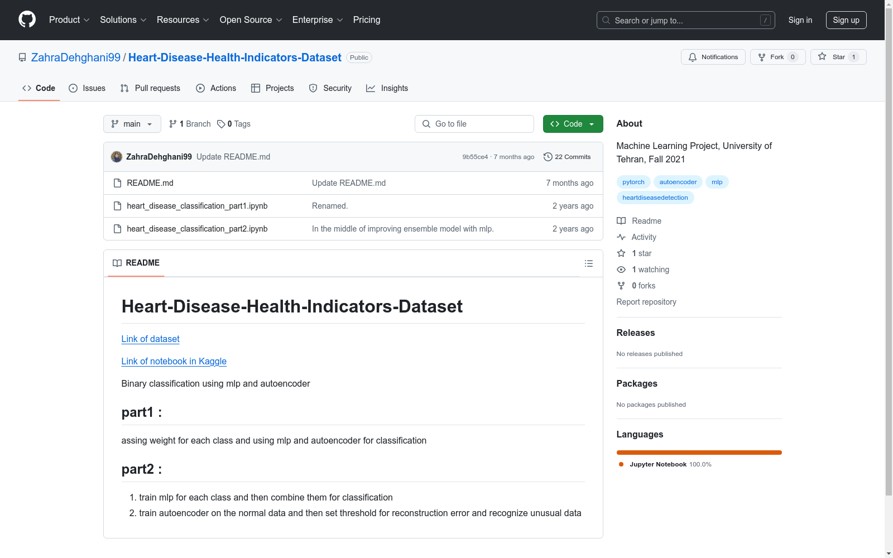Screen dimensions: 893x558
Task: Click the bell icon in Notifications button
Action: tap(693, 57)
